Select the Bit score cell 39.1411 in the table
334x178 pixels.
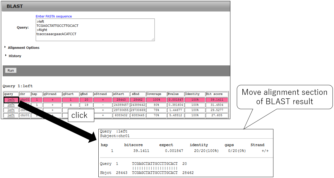[217, 100]
